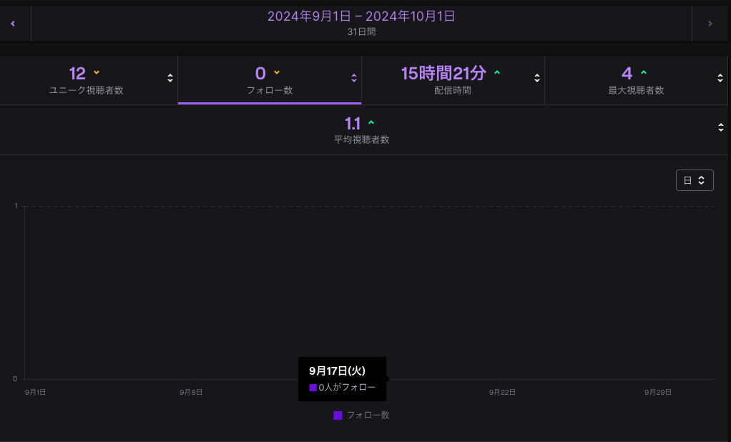Open the 平均視聴者数 metric selector arrows
The image size is (731, 442).
(721, 127)
